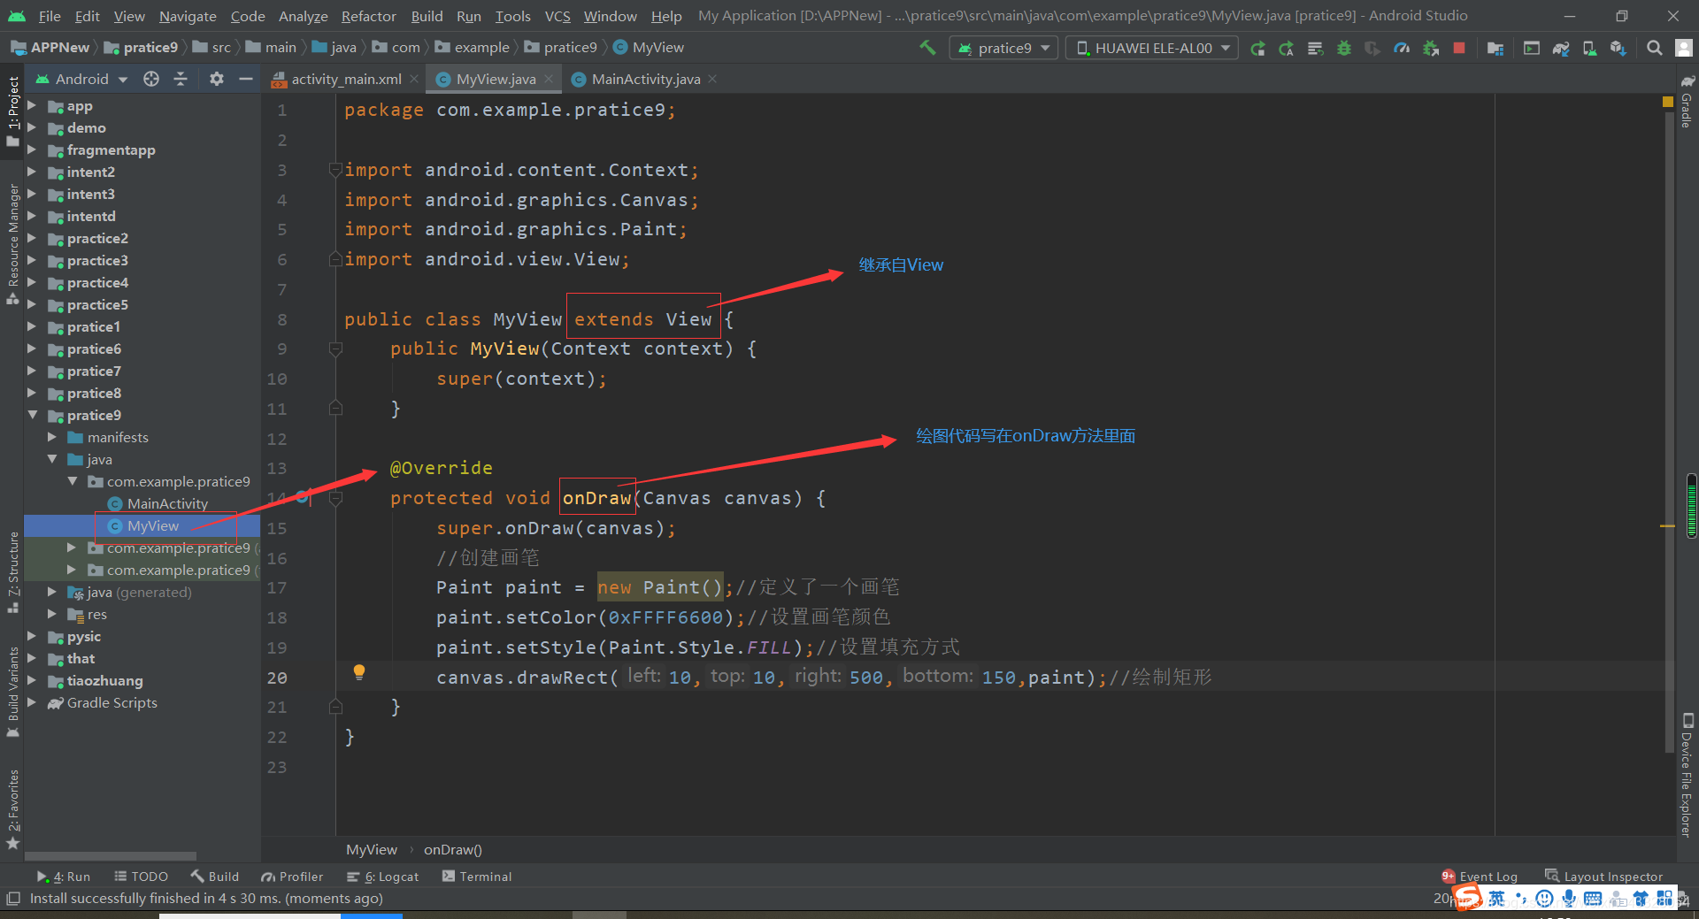Open the Profiler tool window
The width and height of the screenshot is (1699, 919).
[x=292, y=877]
